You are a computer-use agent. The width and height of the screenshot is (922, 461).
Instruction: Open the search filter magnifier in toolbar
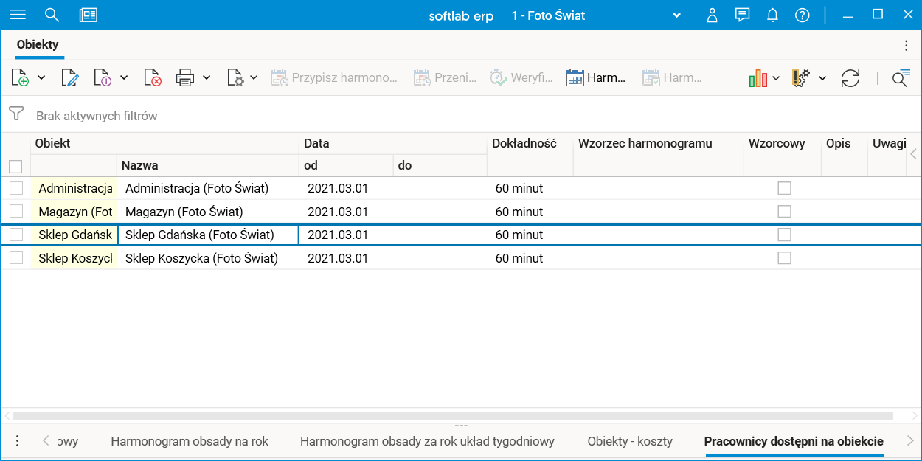click(900, 78)
